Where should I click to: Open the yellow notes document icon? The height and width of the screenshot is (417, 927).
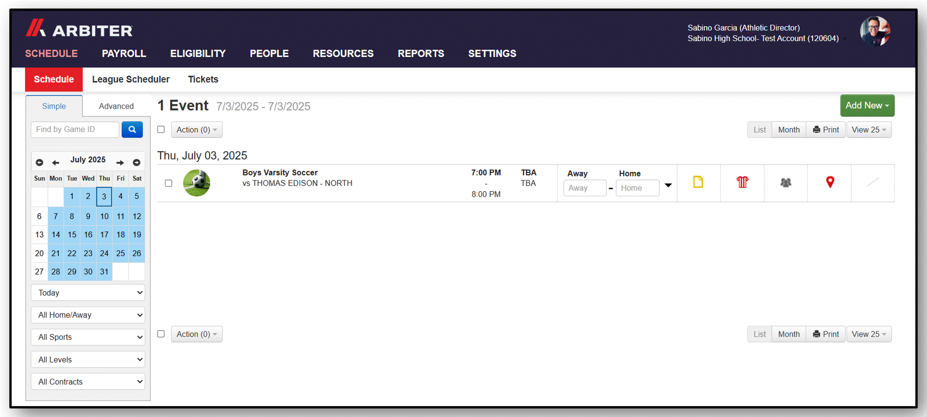[x=698, y=182]
